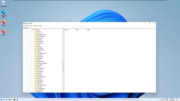Open taskbar Search
The width and height of the screenshot is (180, 101).
click(x=4, y=100)
